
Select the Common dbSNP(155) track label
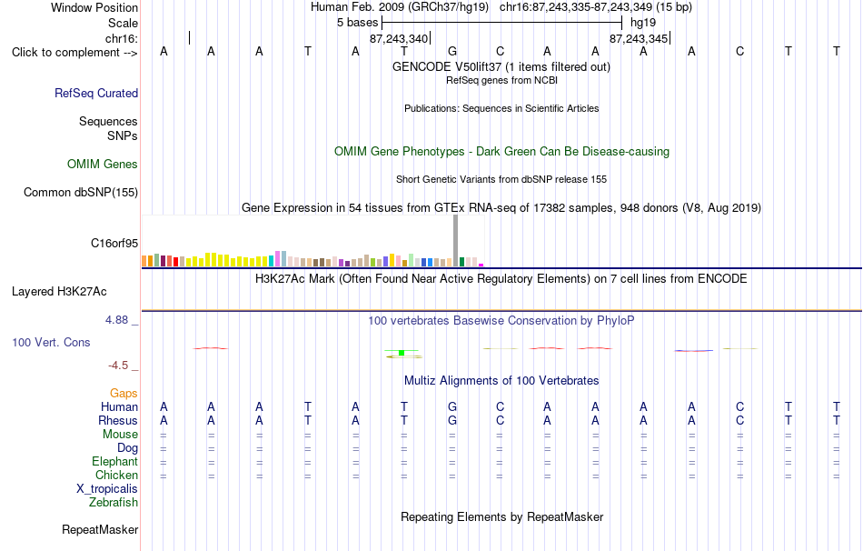81,192
